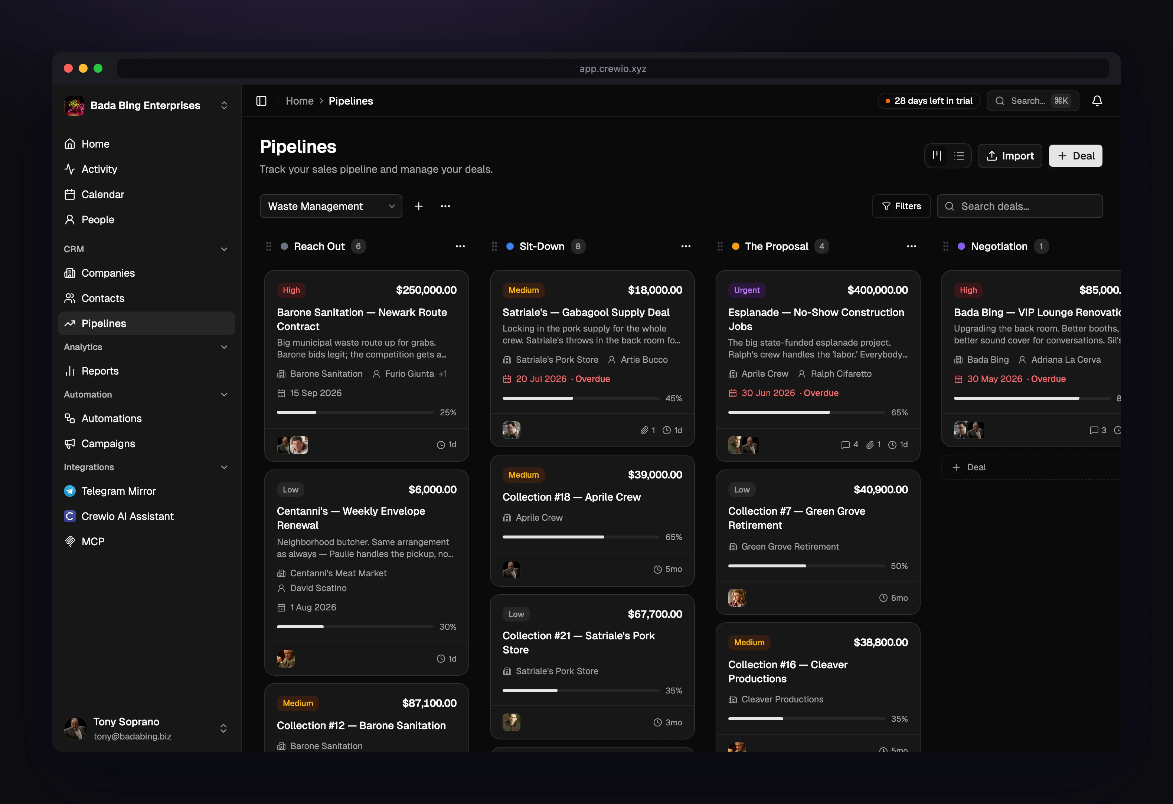Image resolution: width=1173 pixels, height=804 pixels.
Task: Click assignee avatars on Barone Sanitation Newark card
Action: click(x=292, y=444)
